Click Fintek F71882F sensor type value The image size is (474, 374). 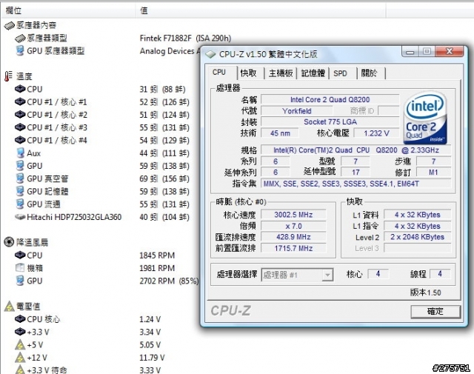pyautogui.click(x=185, y=38)
